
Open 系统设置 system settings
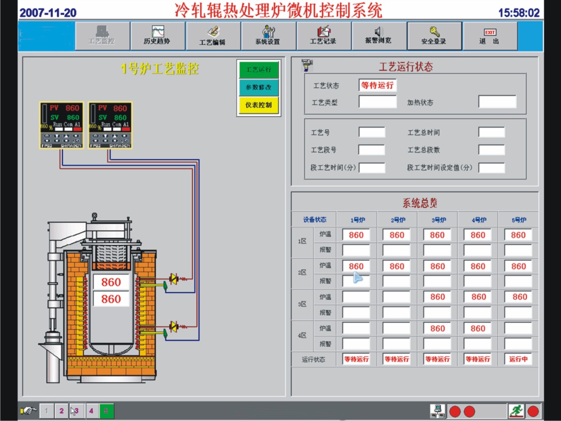[268, 36]
